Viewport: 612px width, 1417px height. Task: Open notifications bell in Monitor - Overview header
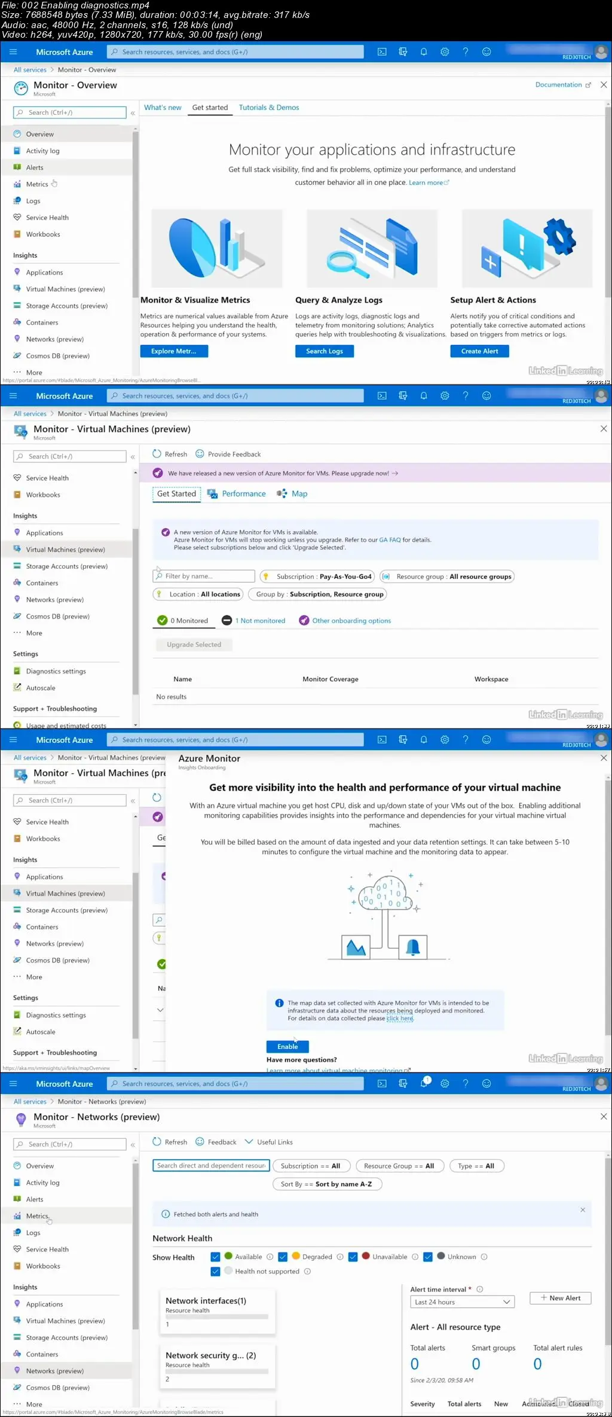[424, 52]
